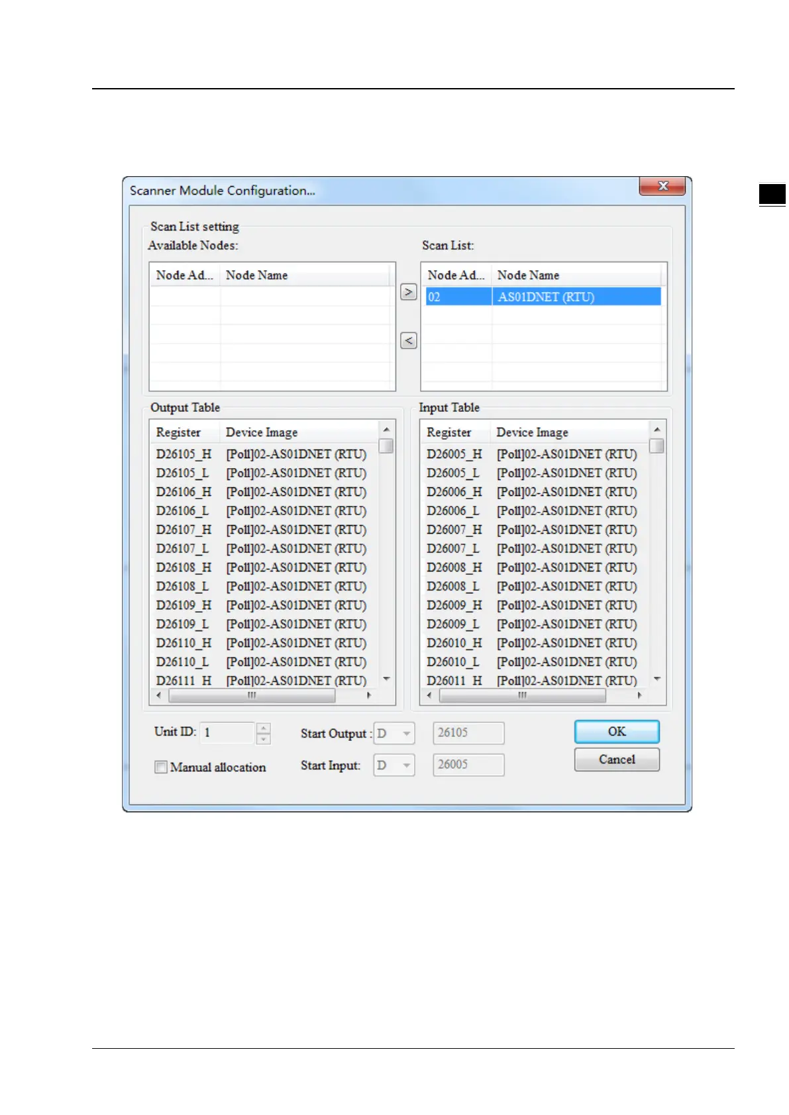Click the Unit ID input field
The image size is (789, 1115).
coord(227,733)
